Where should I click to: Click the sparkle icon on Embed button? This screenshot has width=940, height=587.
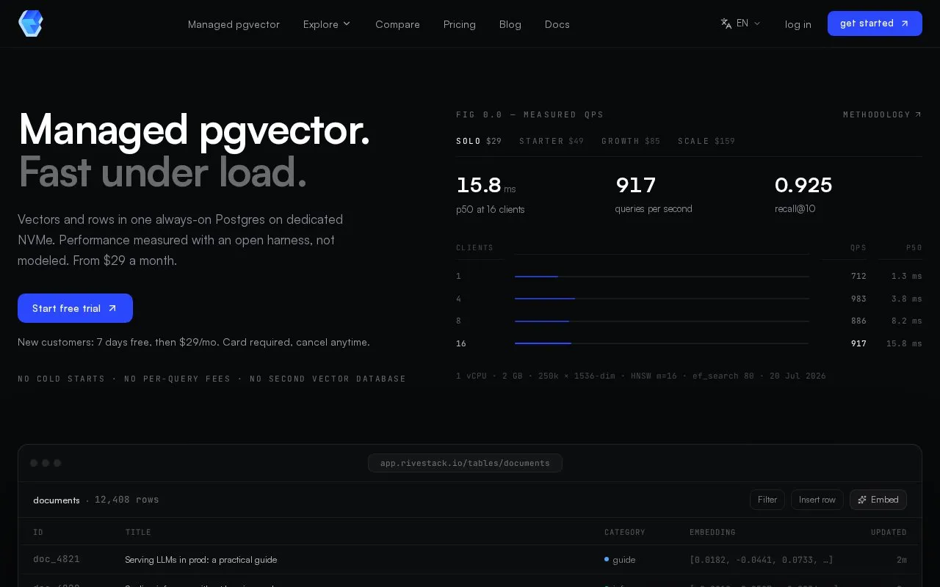(x=862, y=500)
